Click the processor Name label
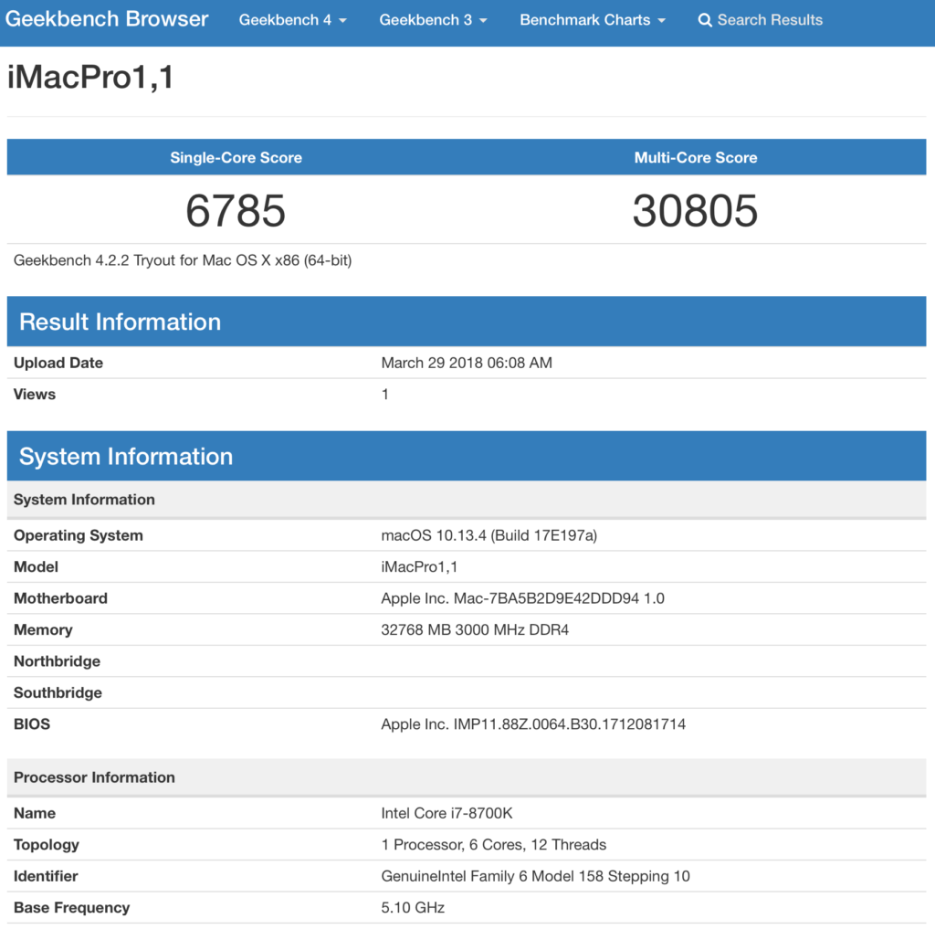 click(35, 813)
